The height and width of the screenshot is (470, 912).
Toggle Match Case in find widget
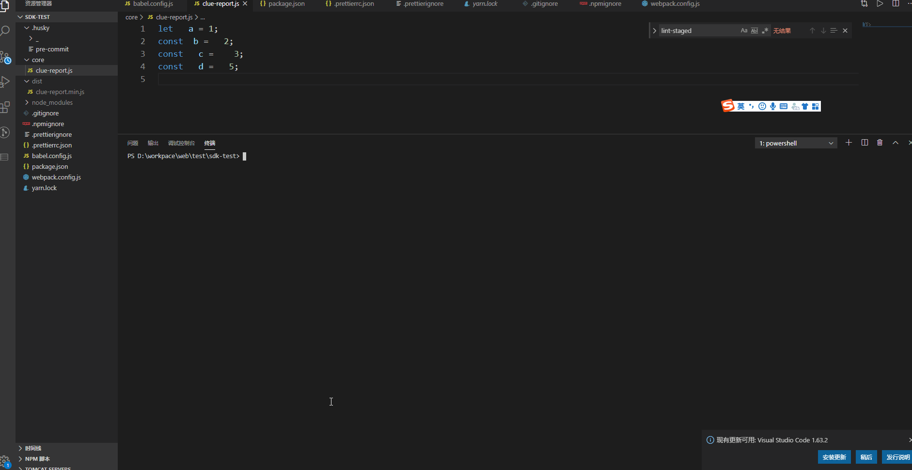click(x=744, y=31)
